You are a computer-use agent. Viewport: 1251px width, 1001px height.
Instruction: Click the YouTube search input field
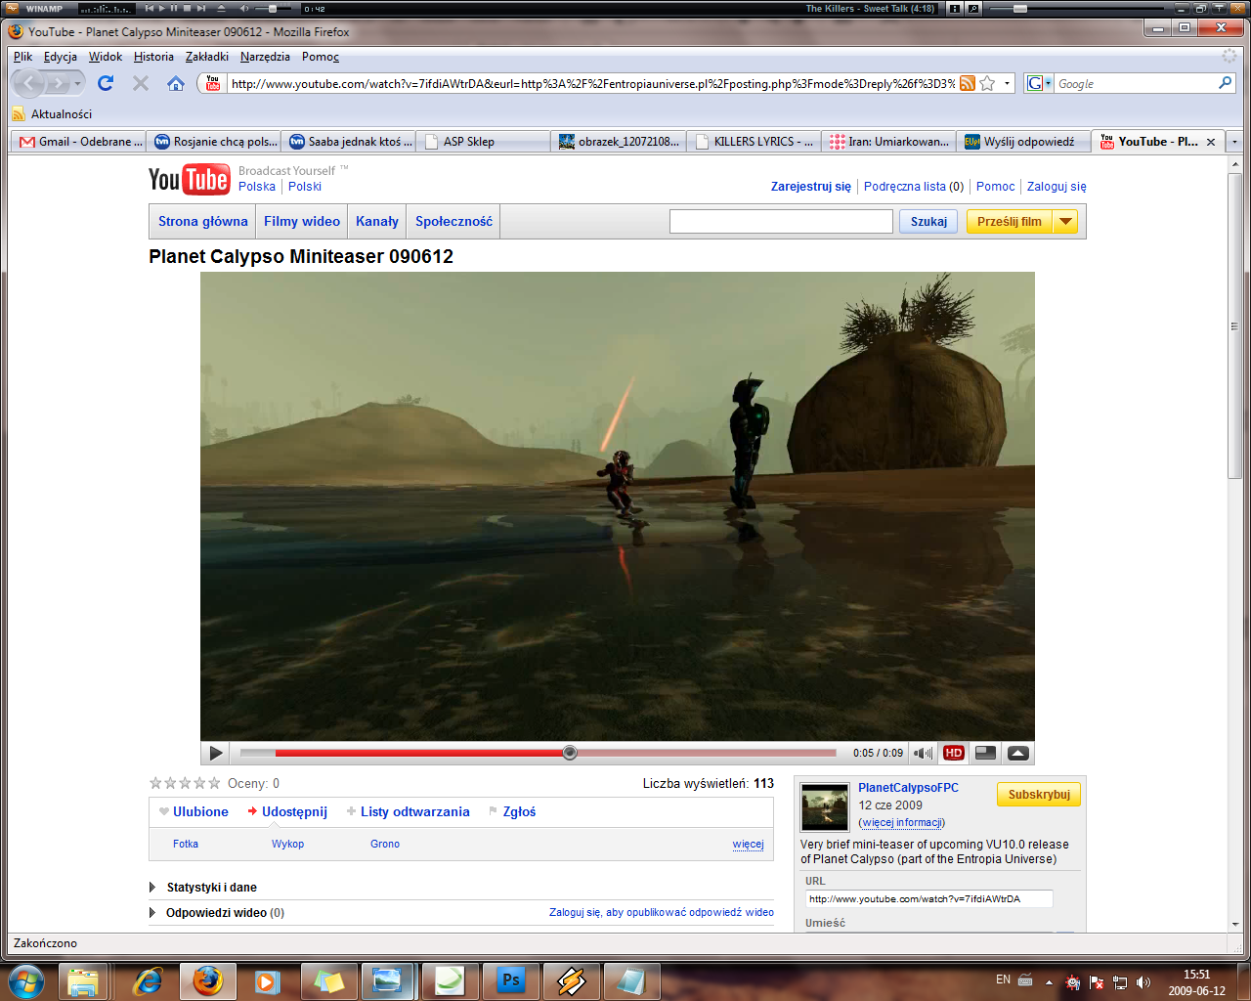[x=780, y=222]
